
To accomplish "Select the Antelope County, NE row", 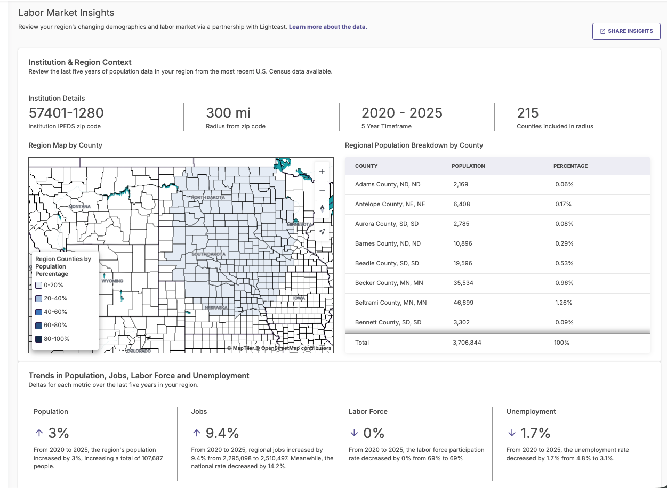I will pos(497,204).
